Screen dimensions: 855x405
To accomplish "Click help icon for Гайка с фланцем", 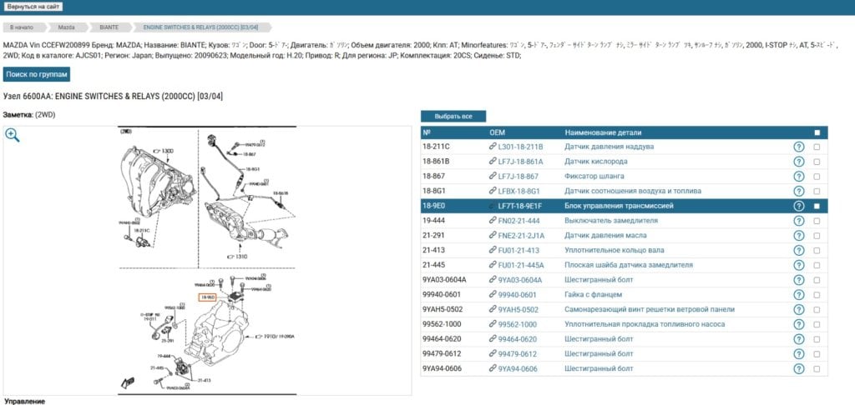I will coord(799,294).
